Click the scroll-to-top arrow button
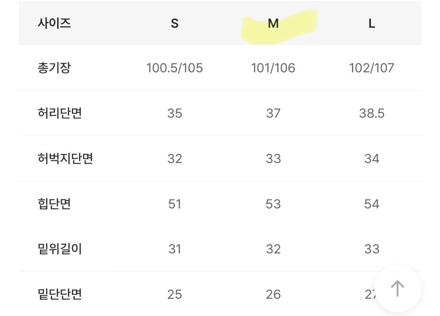Screen dimensions: 440x316 click(398, 289)
